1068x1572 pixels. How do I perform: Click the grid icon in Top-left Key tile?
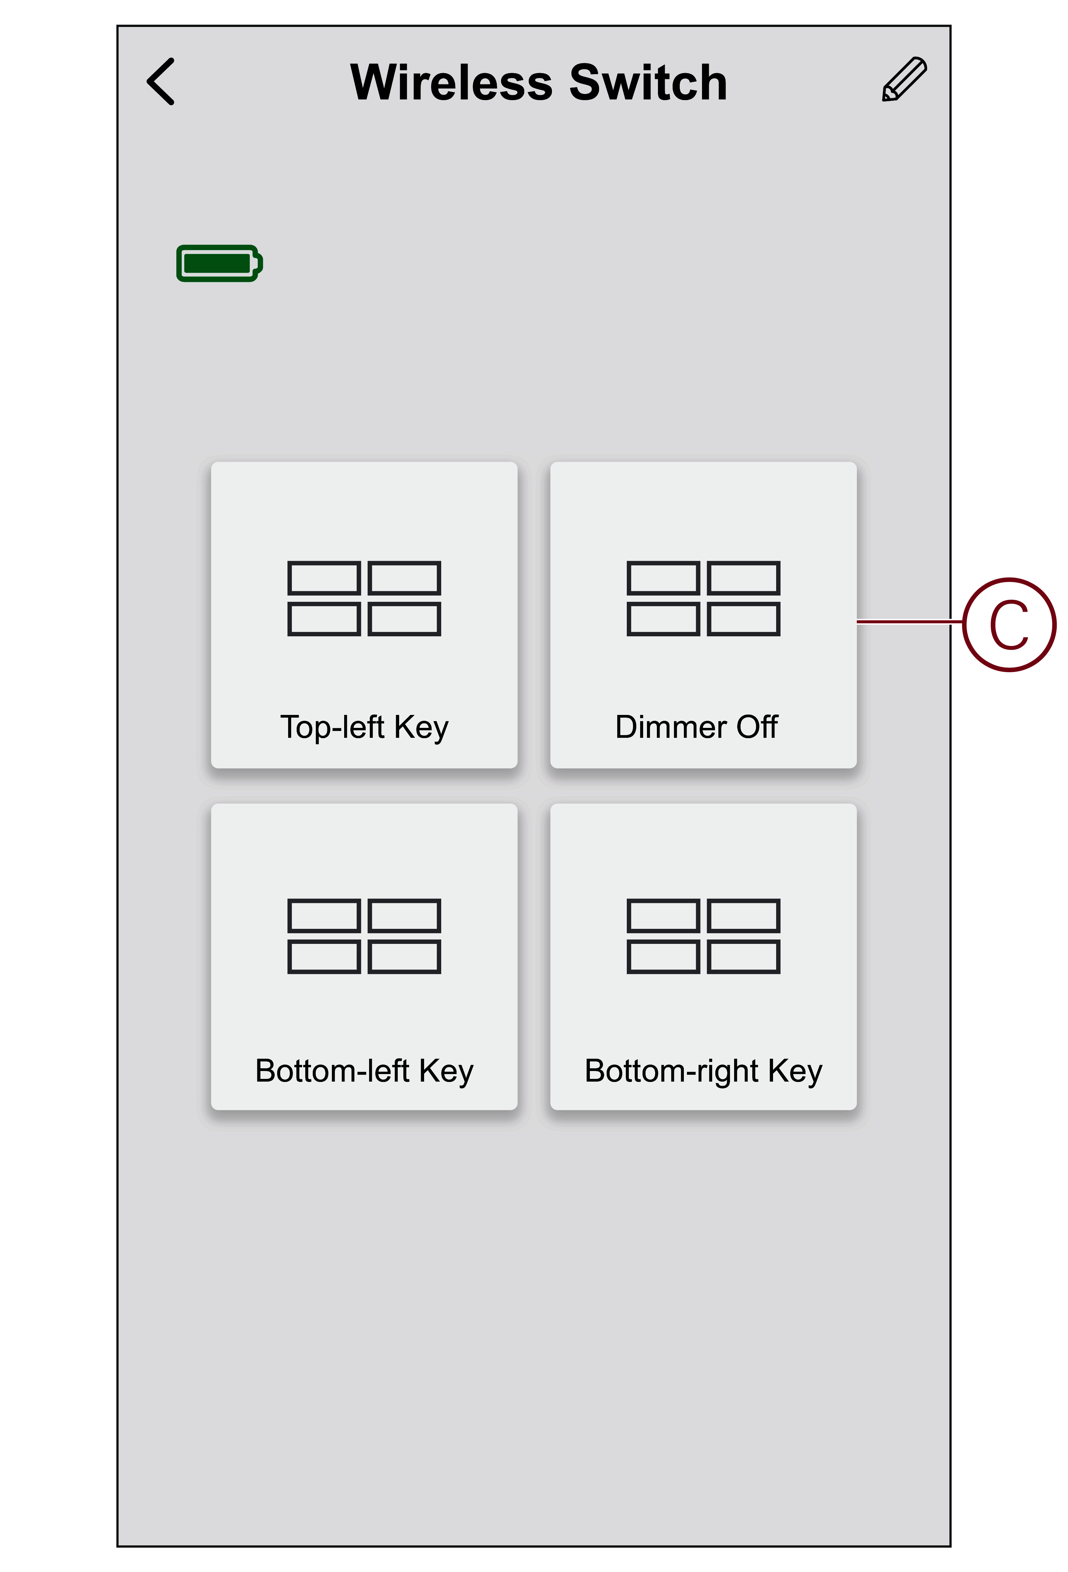pos(364,598)
